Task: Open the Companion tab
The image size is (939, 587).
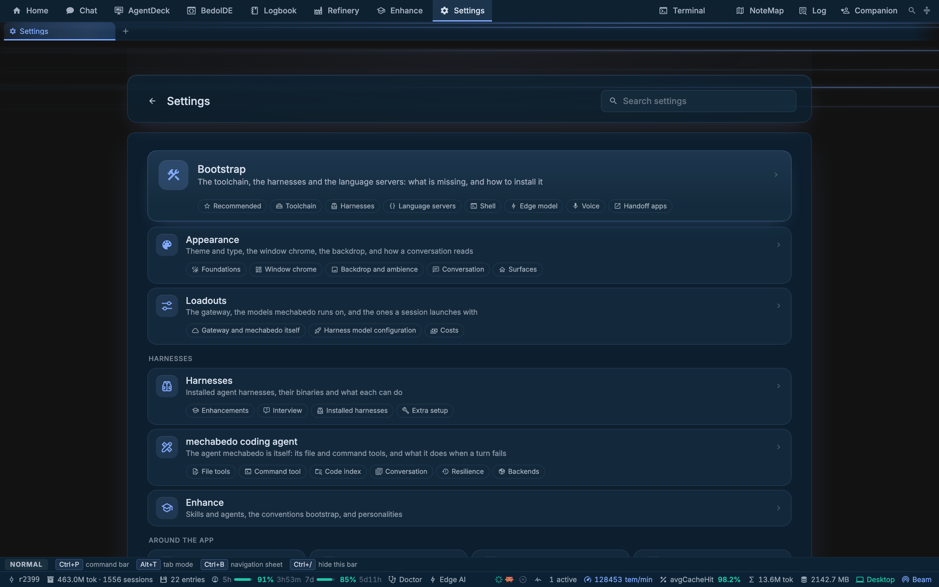Action: coord(869,10)
